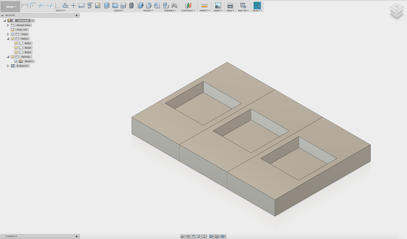This screenshot has width=407, height=239.
Task: Click the Pan hand tool in navigation bar
Action: (x=193, y=236)
